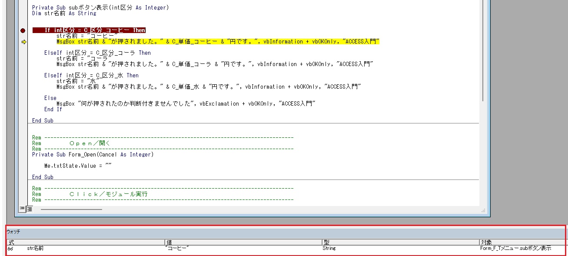
Task: Click the highlighted yellow MsgBox line
Action: (x=217, y=42)
